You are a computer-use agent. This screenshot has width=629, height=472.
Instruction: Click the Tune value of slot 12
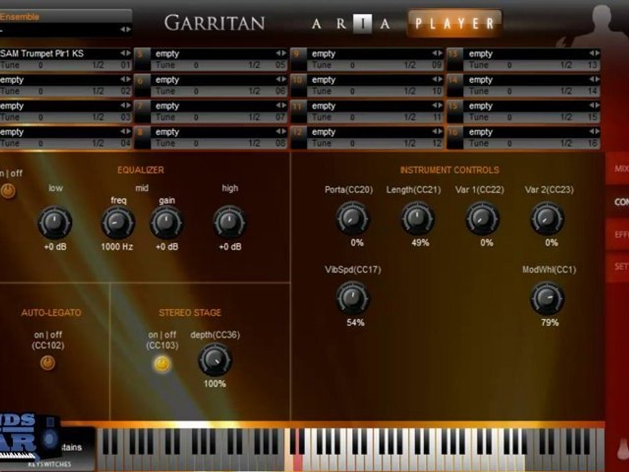point(353,144)
